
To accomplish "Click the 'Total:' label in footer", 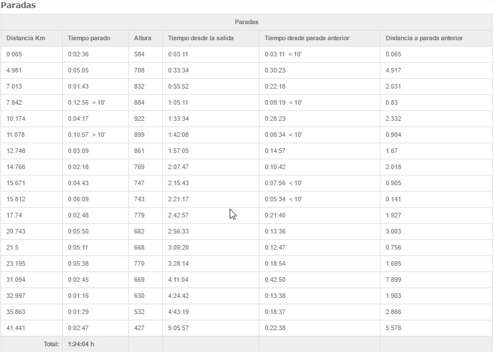I will (x=51, y=344).
